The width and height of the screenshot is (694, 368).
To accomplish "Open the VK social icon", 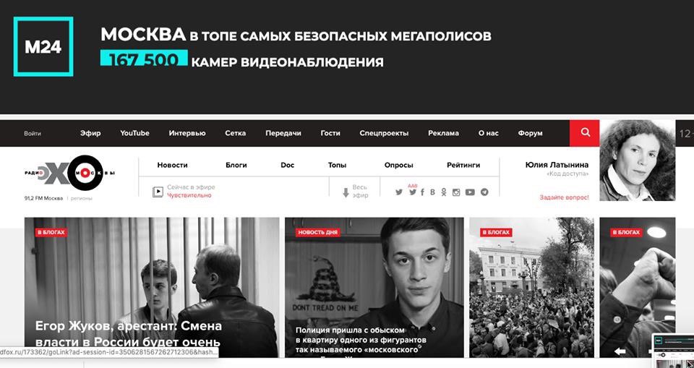I will [x=432, y=192].
